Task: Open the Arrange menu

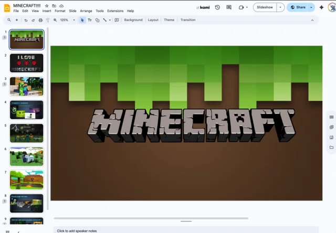Action: [x=86, y=11]
